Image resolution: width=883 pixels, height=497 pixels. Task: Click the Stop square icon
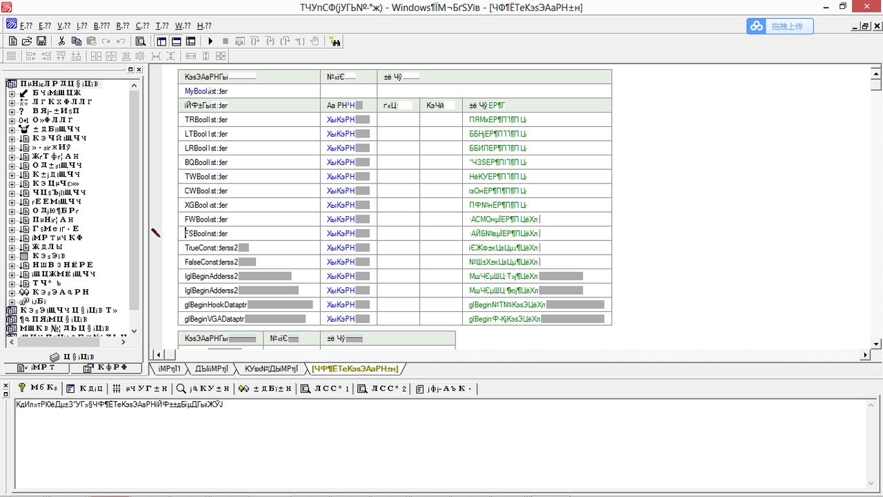point(226,41)
